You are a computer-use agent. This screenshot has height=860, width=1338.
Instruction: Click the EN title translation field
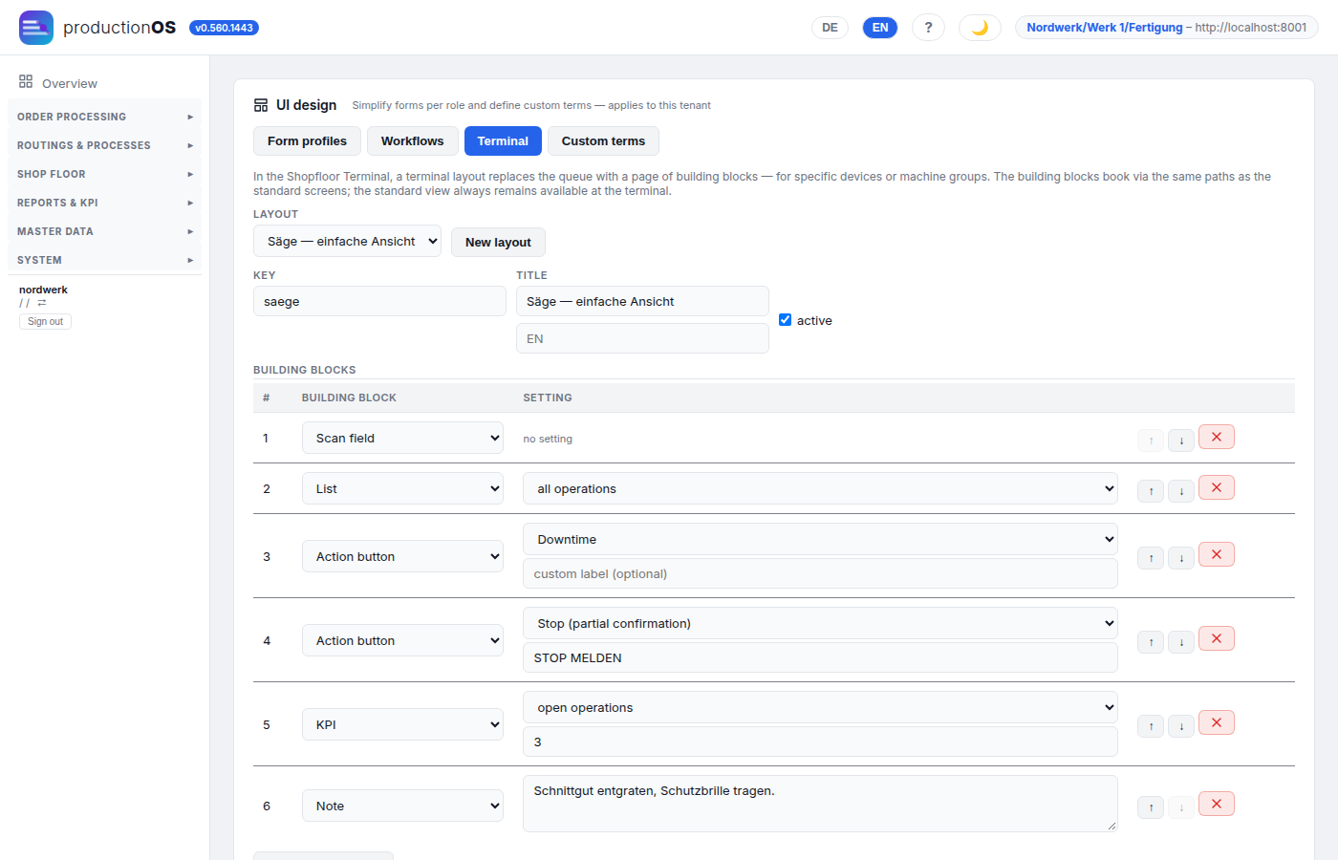pyautogui.click(x=642, y=338)
